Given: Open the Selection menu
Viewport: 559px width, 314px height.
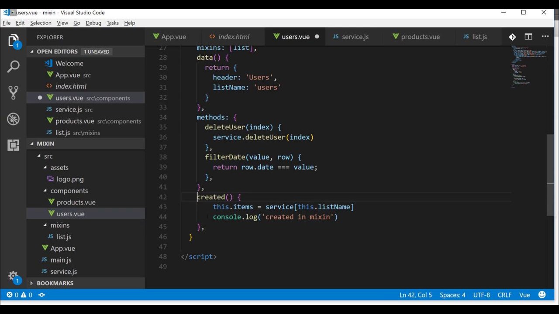Looking at the screenshot, I should tap(41, 23).
